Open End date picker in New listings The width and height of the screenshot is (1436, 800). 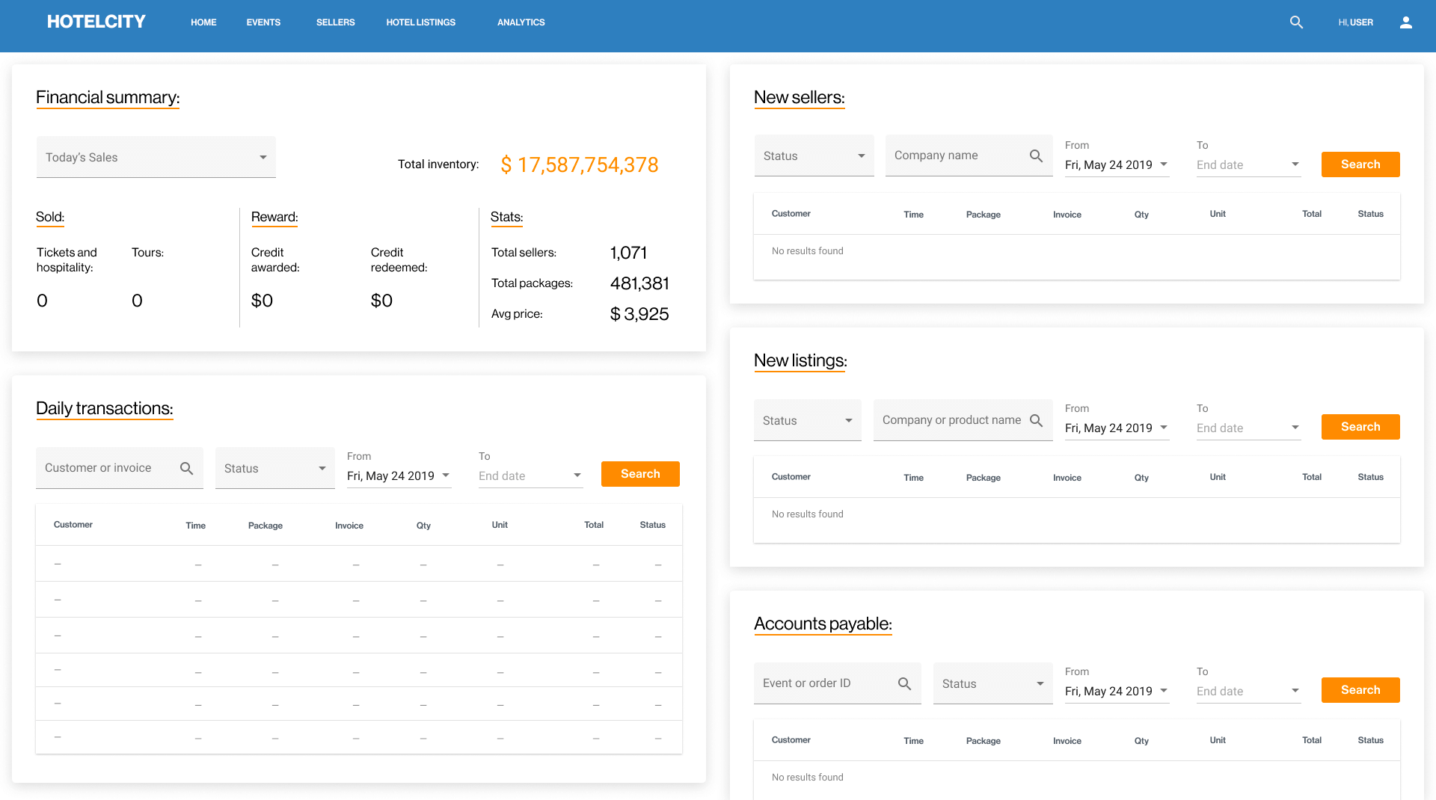[1248, 428]
